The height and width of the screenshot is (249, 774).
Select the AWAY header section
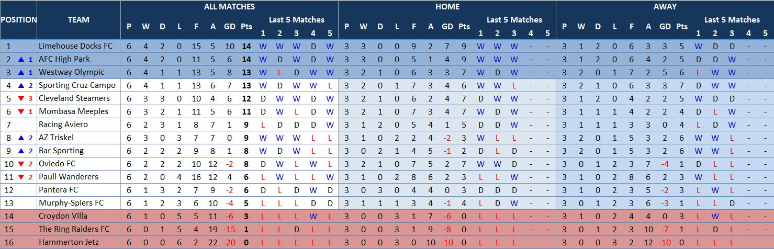[665, 7]
